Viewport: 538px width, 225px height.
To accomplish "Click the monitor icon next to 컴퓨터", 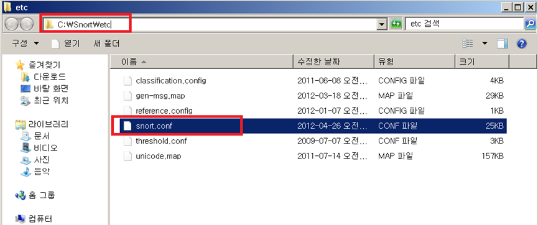I will [x=21, y=219].
